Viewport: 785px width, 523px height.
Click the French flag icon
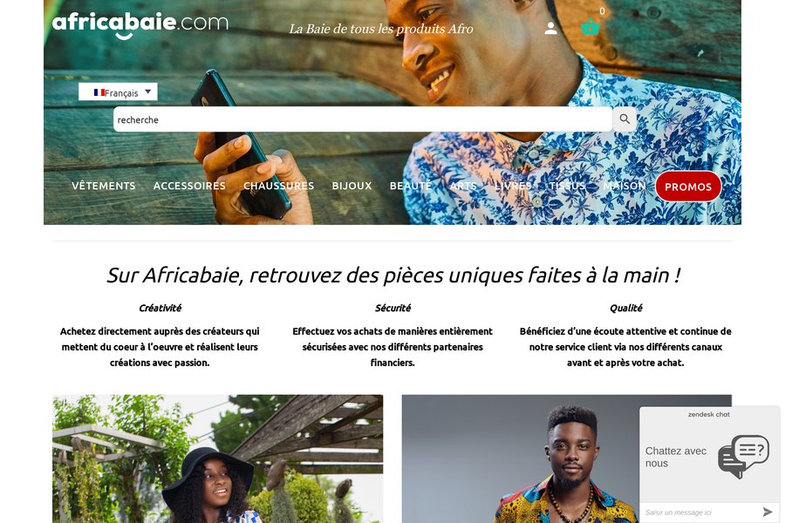(x=99, y=92)
